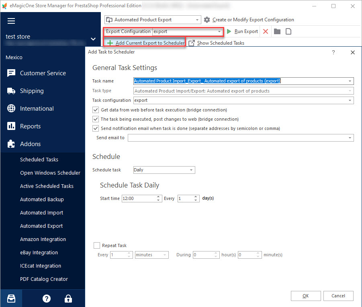
Task: Click the green plus Add to Scheduler icon
Action: (110, 43)
